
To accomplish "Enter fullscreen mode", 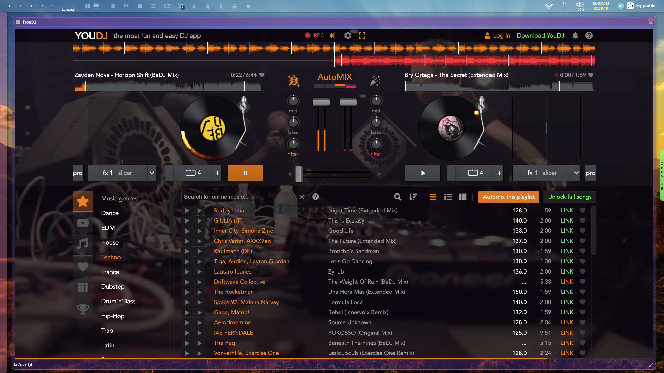I will pyautogui.click(x=362, y=35).
